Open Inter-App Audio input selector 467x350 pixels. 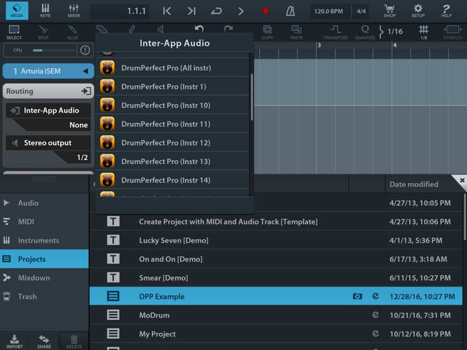(48, 110)
